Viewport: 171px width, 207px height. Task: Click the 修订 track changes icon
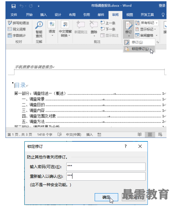point(129,26)
